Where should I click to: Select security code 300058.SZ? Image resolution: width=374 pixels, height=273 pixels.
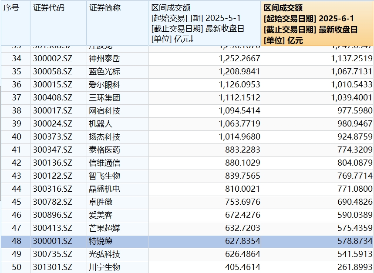[x=53, y=72]
